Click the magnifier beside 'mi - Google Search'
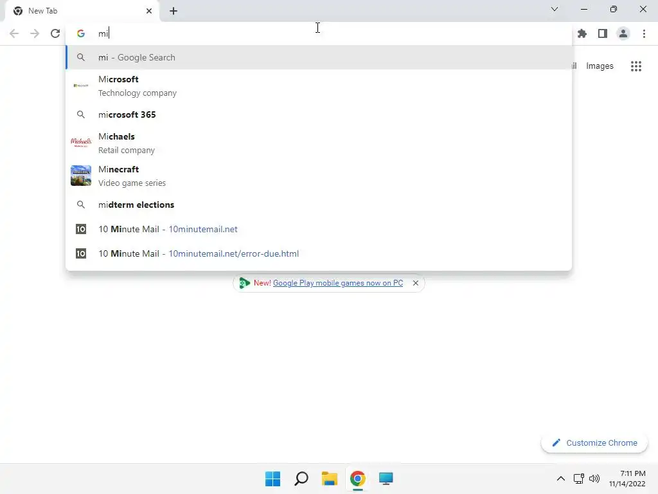 pyautogui.click(x=81, y=57)
